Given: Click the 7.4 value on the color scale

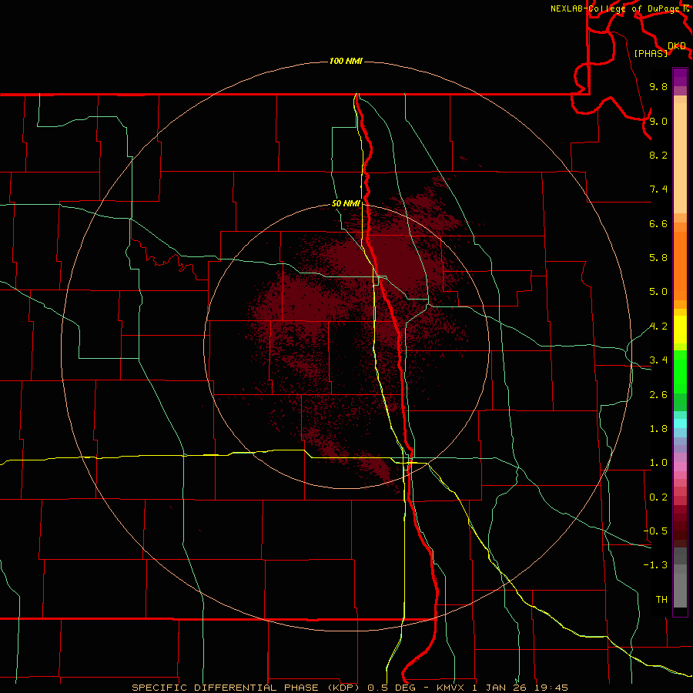Looking at the screenshot, I should (x=658, y=189).
